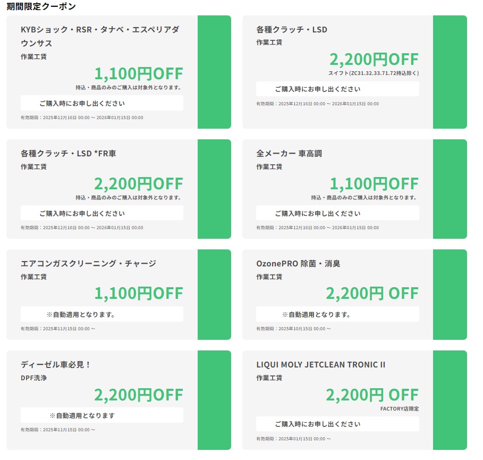Click ※自動適用となります。 box in the OzonePRO coupon
The width and height of the screenshot is (483, 460).
337,314
